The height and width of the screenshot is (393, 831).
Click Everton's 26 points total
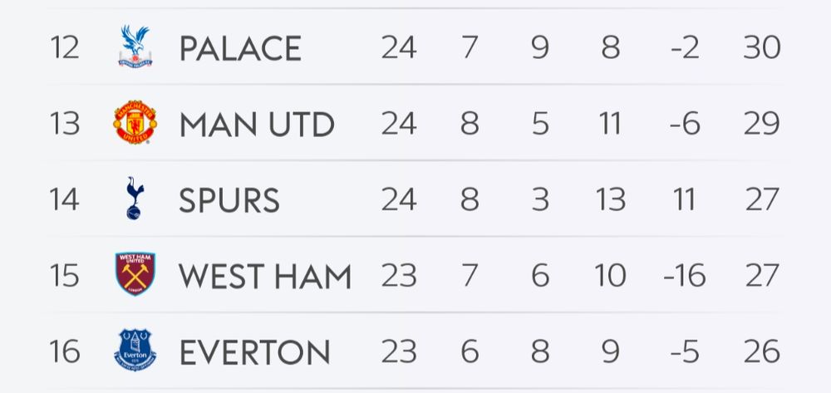tap(761, 352)
